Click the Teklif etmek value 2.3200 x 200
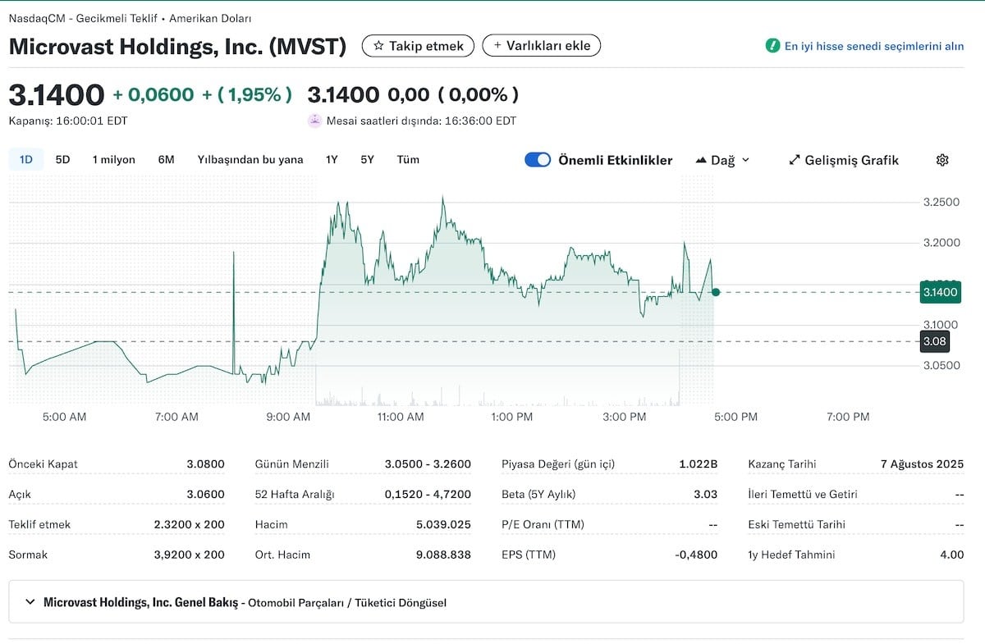985x644 pixels. tap(189, 524)
